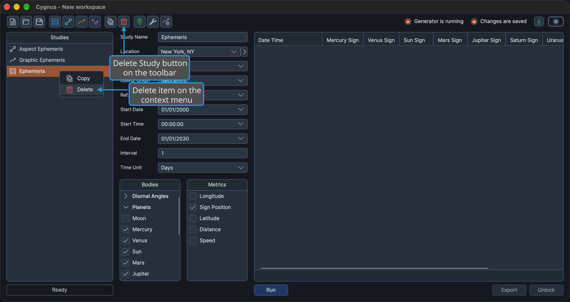Open the Time Unit dropdown showing Days
The image size is (570, 302).
203,168
